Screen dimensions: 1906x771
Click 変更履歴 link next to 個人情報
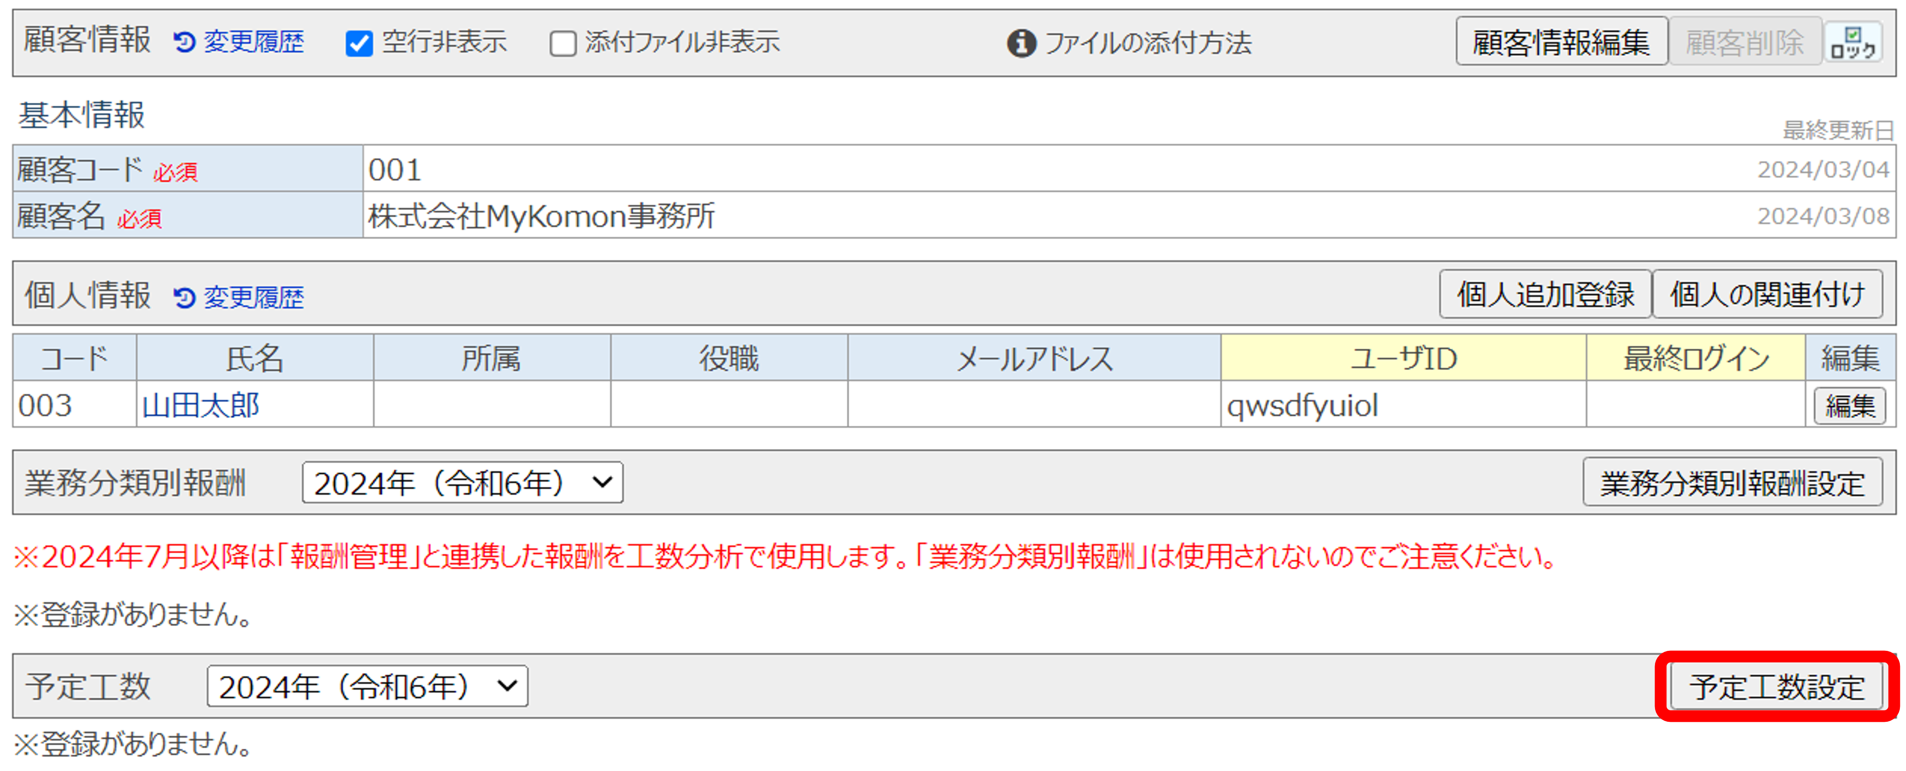pos(254,298)
